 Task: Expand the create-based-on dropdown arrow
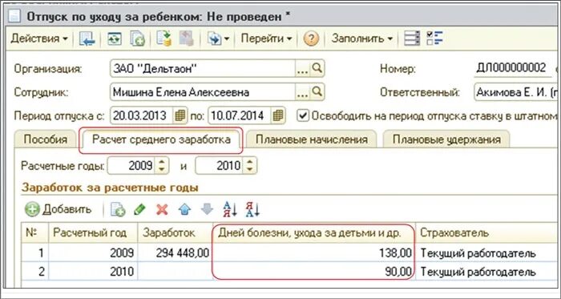(227, 38)
